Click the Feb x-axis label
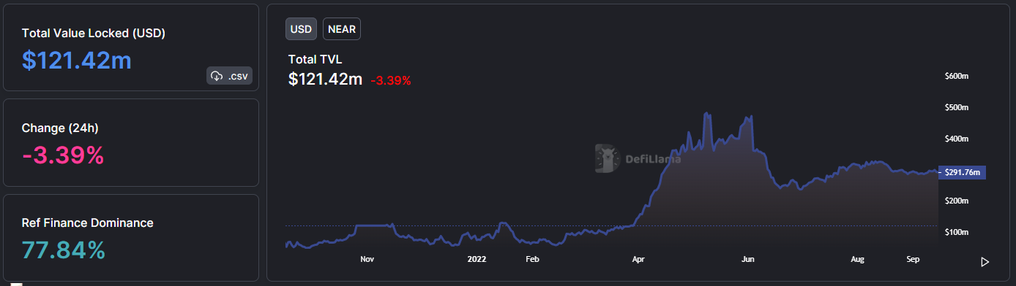This screenshot has height=286, width=1016. coord(532,259)
